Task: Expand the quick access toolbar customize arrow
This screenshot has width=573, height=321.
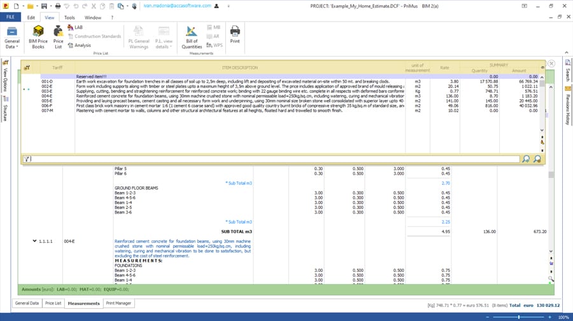Action: [229, 6]
